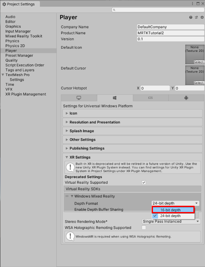Choose 16-bit depth option

(x=173, y=210)
